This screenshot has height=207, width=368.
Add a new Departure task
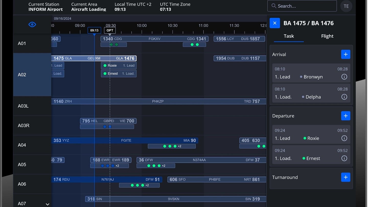point(346,116)
